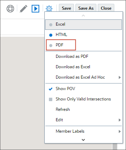Select the HTML preview option
This screenshot has width=126, height=150.
83,35
